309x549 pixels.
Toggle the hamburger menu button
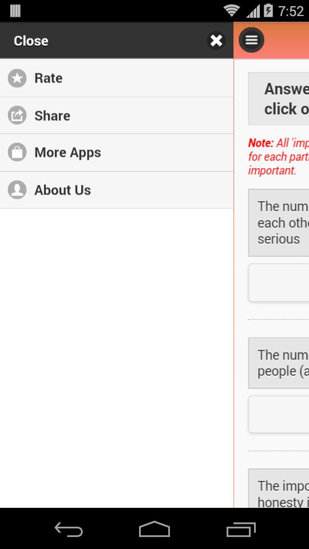click(252, 40)
